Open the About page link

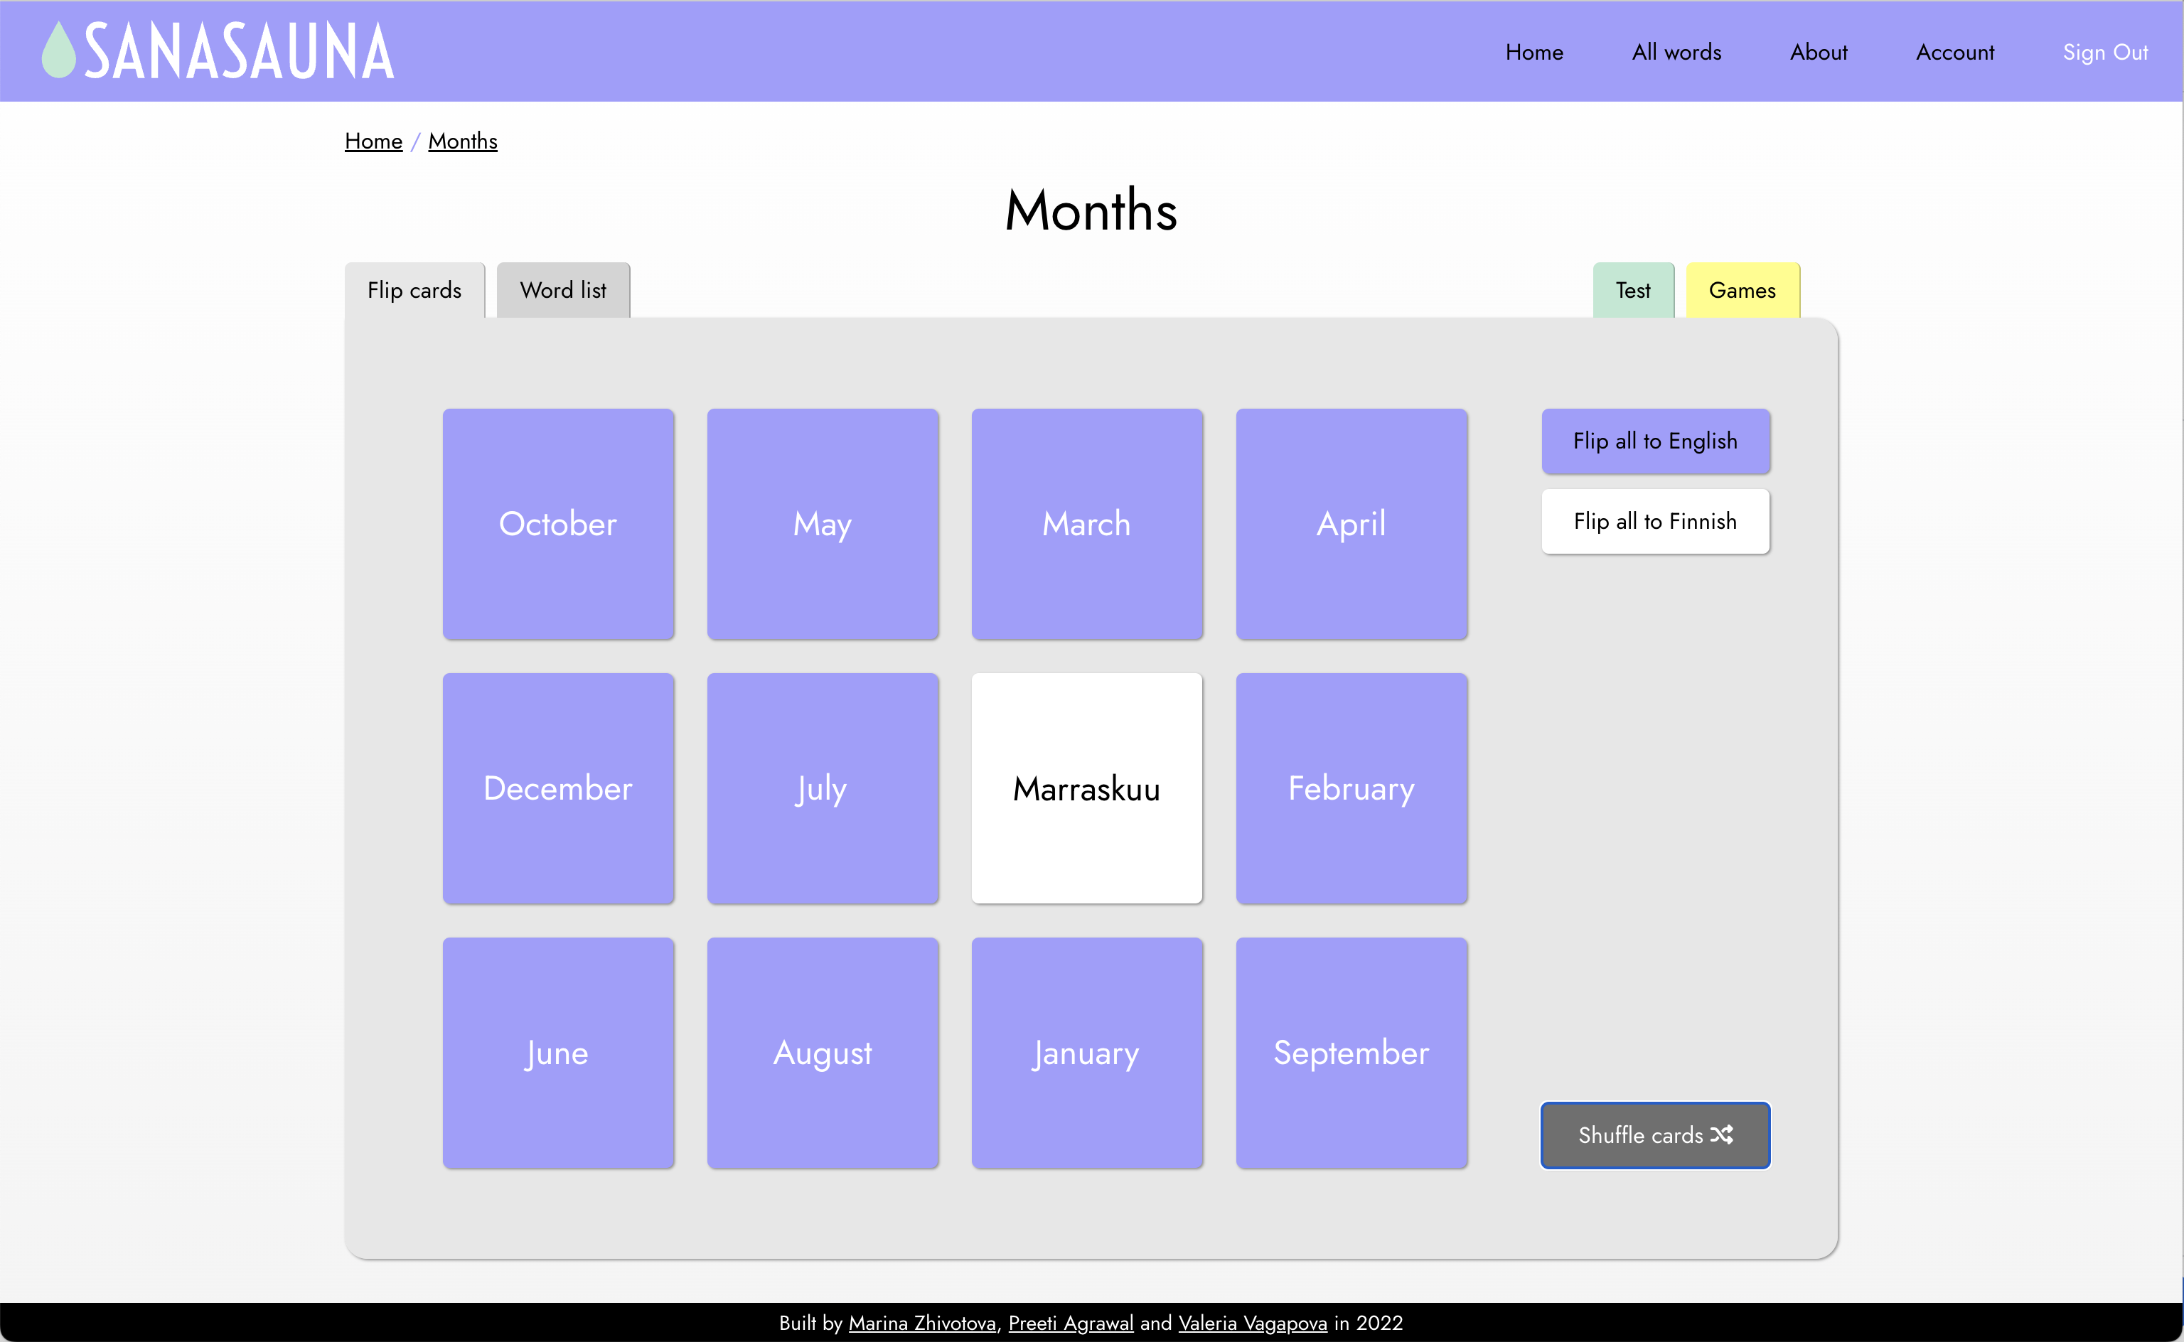click(1819, 53)
